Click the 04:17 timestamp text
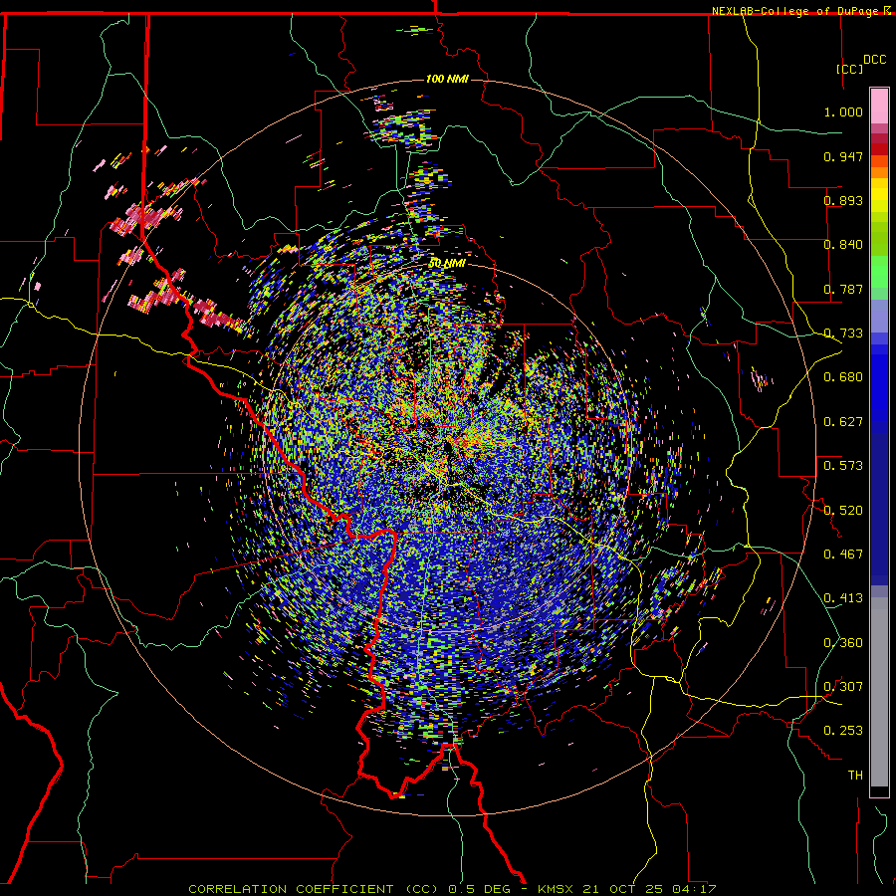The image size is (896, 896). pos(694,889)
